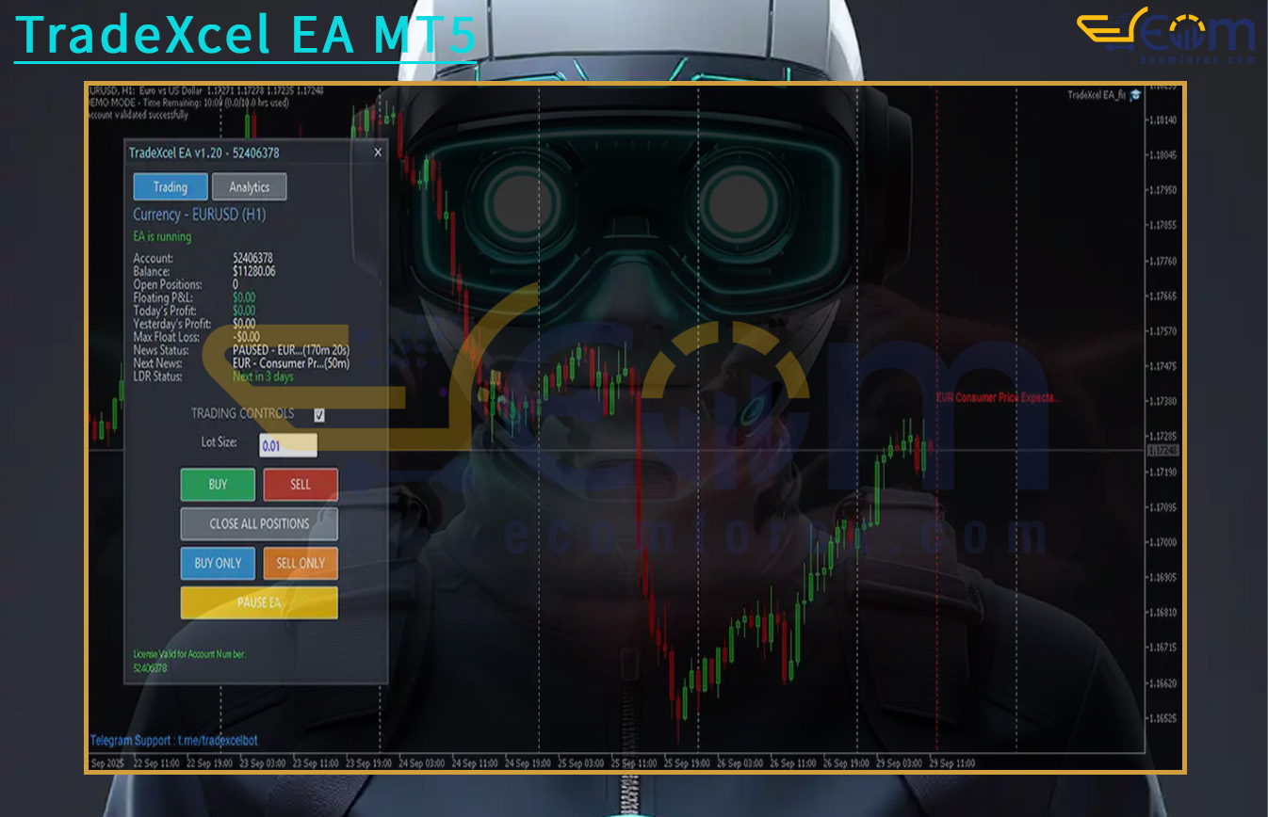Click LDR Status 'Next in 3 days'
Screen dimensions: 1268x817
(x=263, y=376)
